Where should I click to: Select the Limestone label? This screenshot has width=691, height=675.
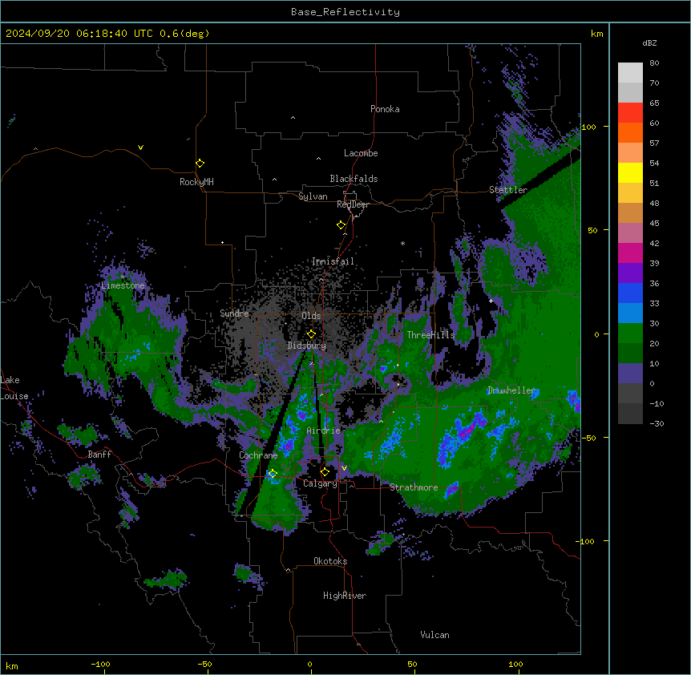(123, 285)
